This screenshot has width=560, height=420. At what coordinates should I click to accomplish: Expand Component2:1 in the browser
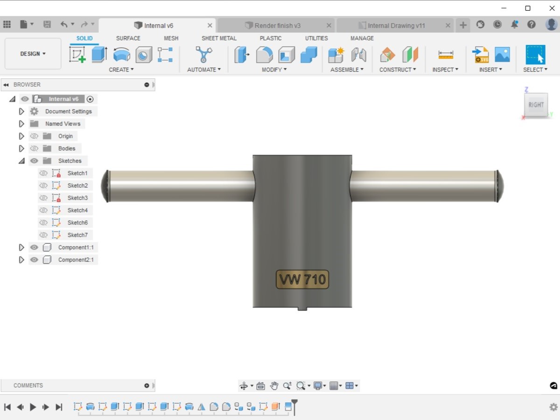coord(21,259)
